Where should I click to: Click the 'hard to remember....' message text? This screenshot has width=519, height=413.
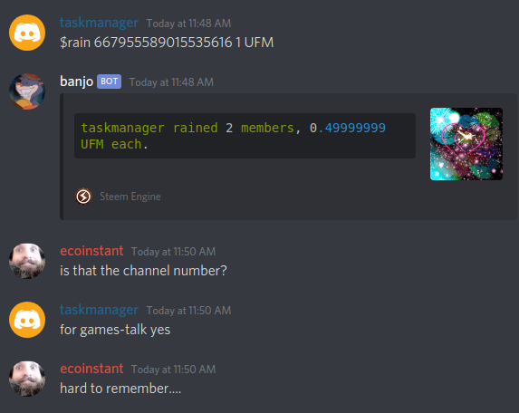(x=120, y=389)
